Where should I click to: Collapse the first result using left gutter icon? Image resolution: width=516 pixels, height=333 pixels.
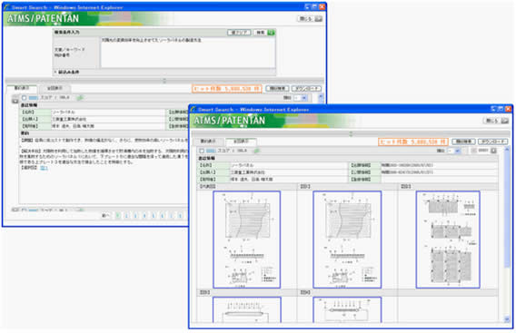(15, 101)
